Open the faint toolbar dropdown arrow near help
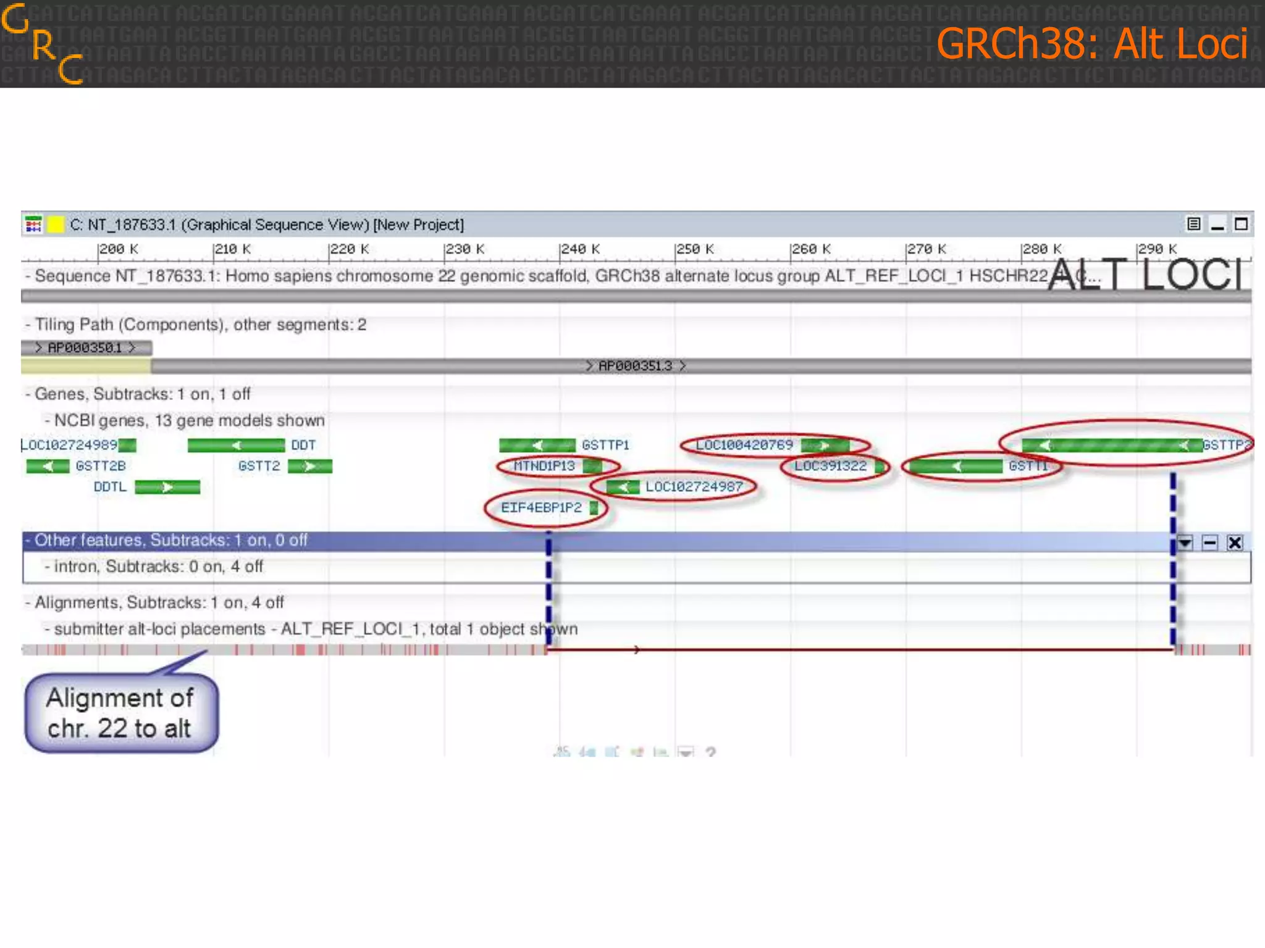Viewport: 1265px width, 948px height. point(686,752)
